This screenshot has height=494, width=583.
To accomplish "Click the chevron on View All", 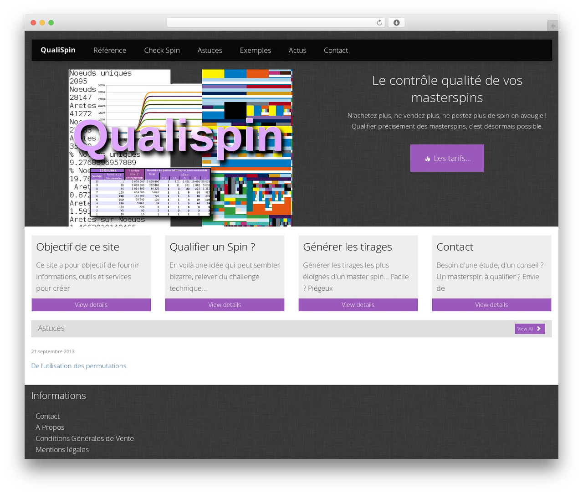I will tap(538, 329).
